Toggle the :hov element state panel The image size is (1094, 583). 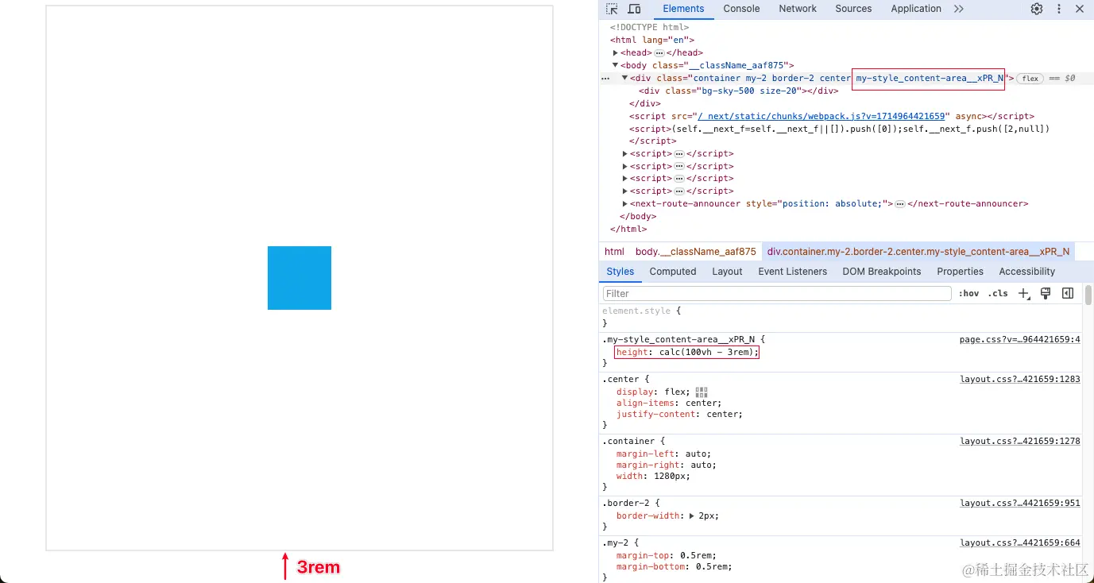tap(968, 294)
